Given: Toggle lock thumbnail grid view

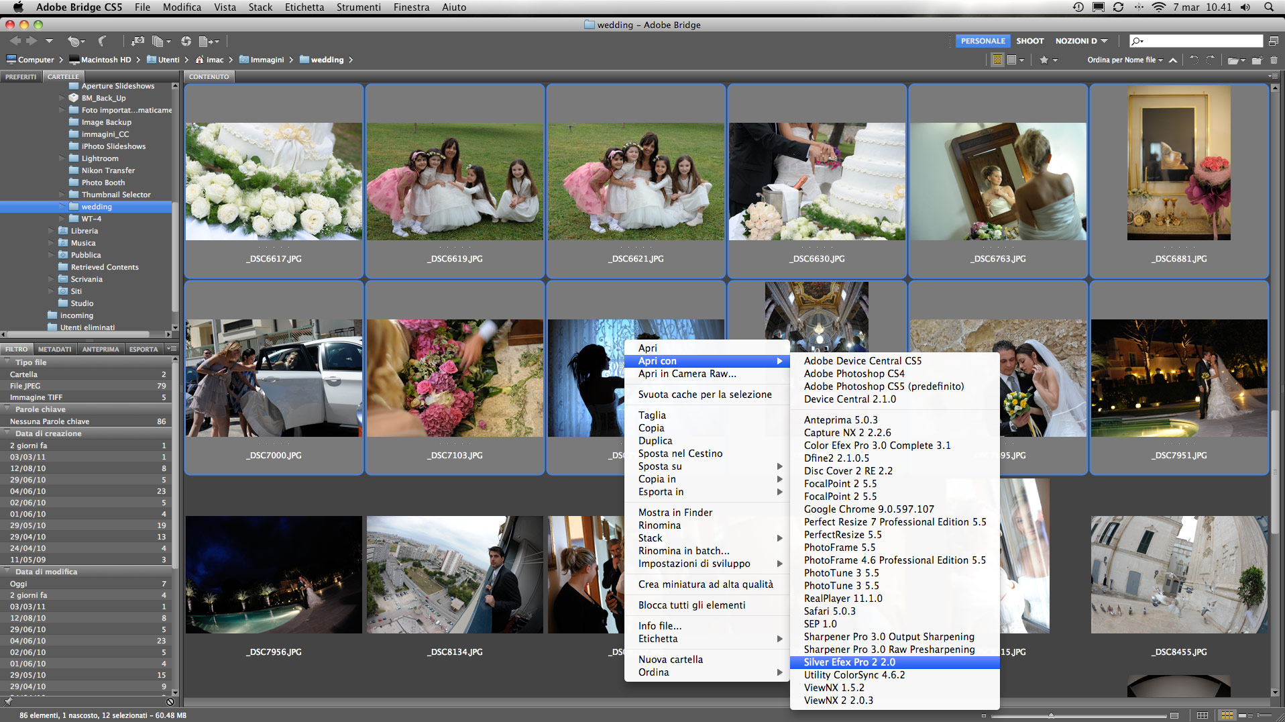Looking at the screenshot, I should coord(1203,715).
